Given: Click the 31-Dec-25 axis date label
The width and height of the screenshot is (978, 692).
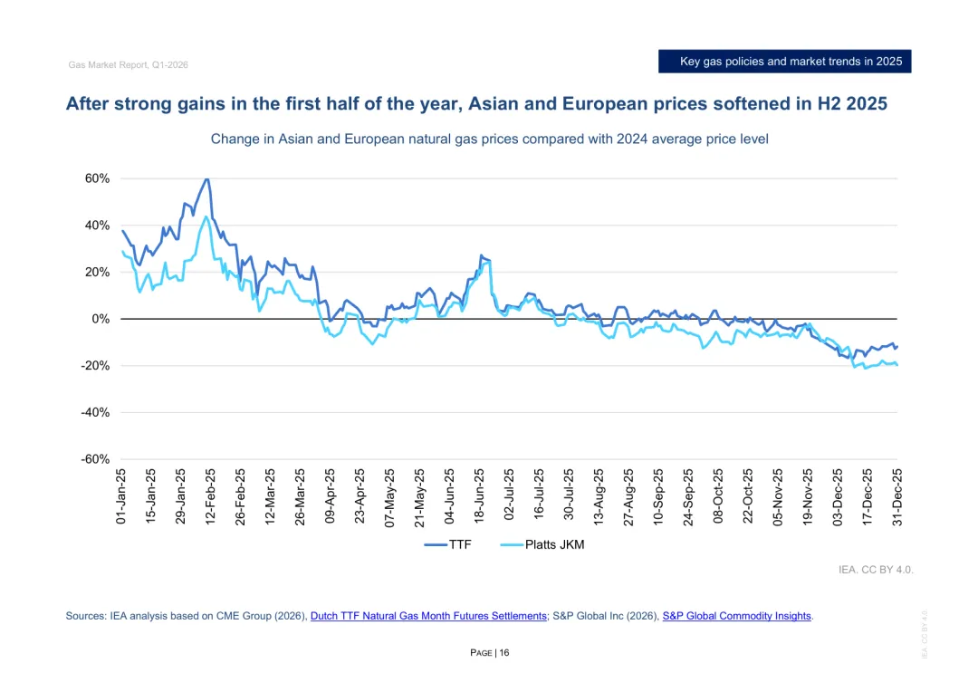Looking at the screenshot, I should [896, 497].
